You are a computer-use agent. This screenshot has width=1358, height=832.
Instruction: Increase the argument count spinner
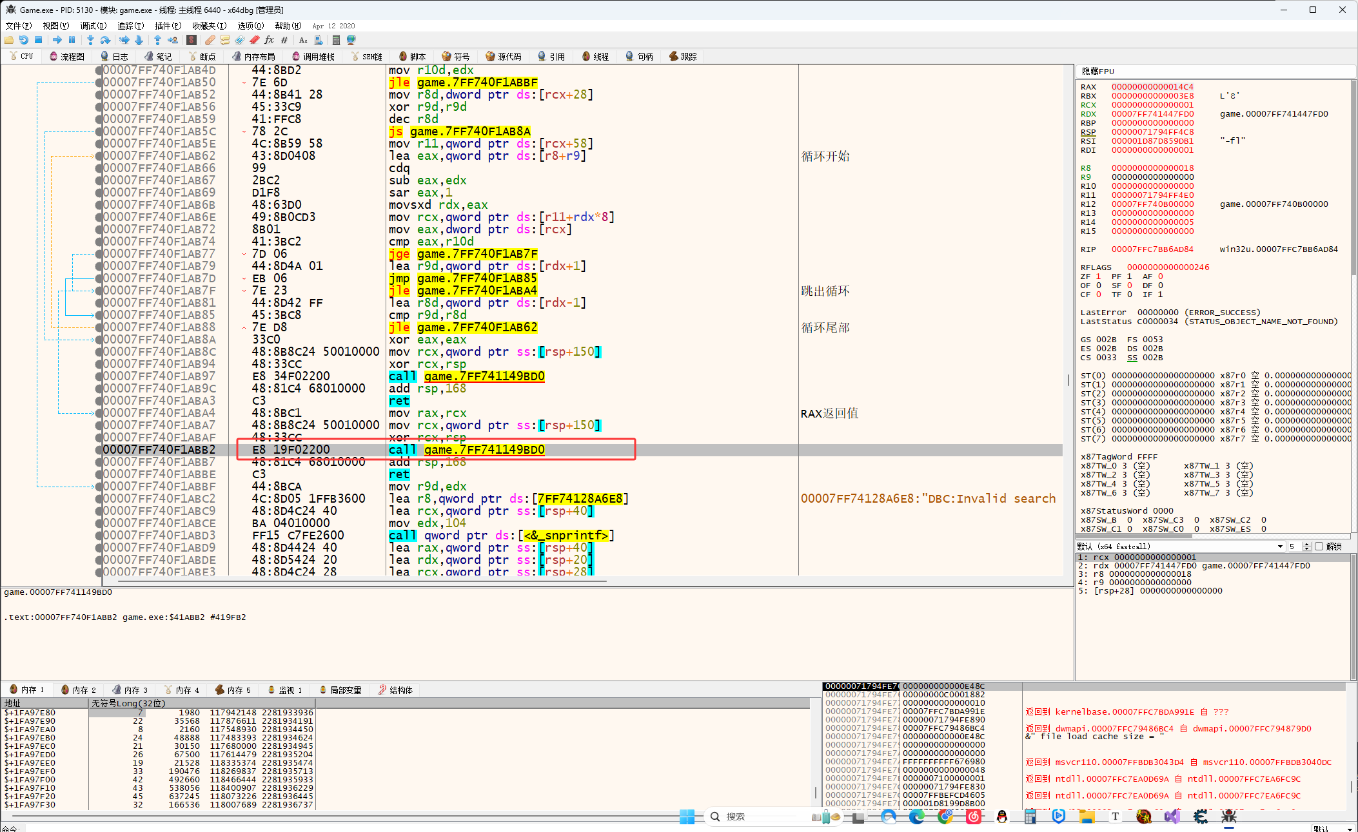[x=1307, y=544]
